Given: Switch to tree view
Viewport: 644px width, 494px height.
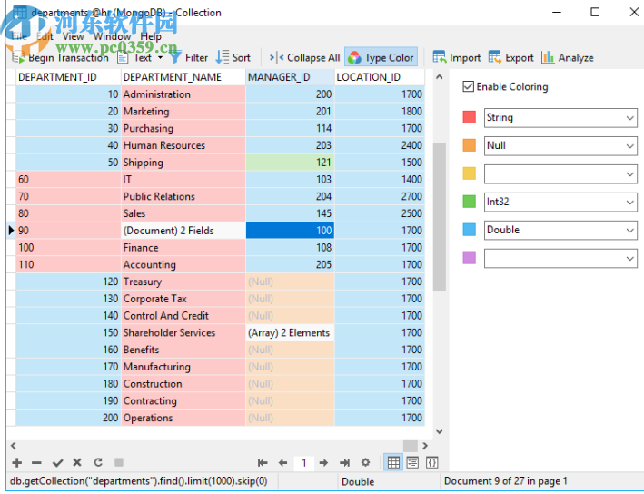Looking at the screenshot, I should [x=412, y=463].
